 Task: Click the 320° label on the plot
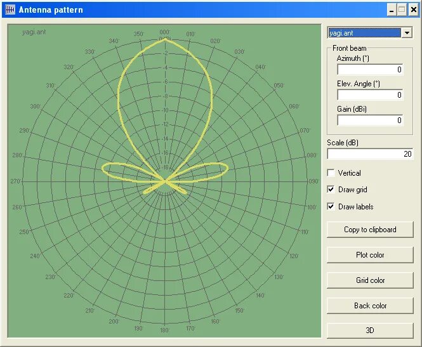[69, 67]
